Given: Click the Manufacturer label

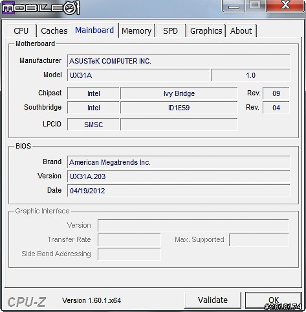Looking at the screenshot, I should click(40, 60).
